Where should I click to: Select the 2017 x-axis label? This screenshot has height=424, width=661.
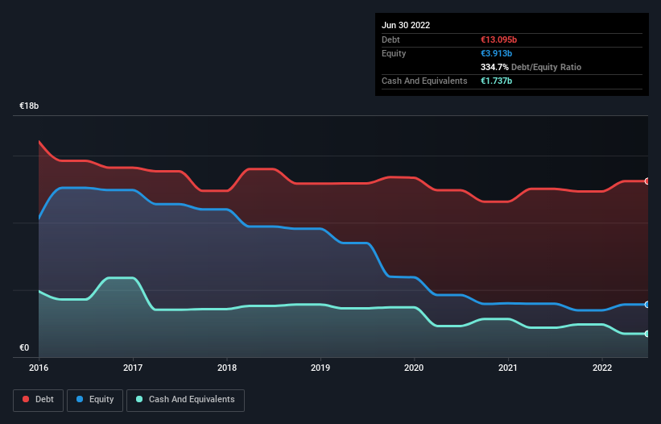coord(133,368)
